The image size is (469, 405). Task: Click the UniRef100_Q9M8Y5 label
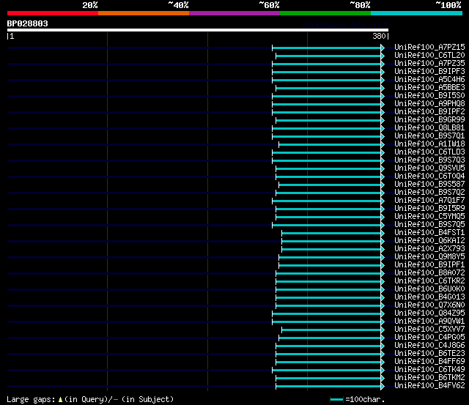429,257
